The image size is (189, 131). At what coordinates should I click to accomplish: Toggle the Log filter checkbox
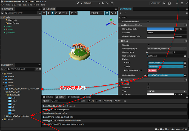(89, 101)
